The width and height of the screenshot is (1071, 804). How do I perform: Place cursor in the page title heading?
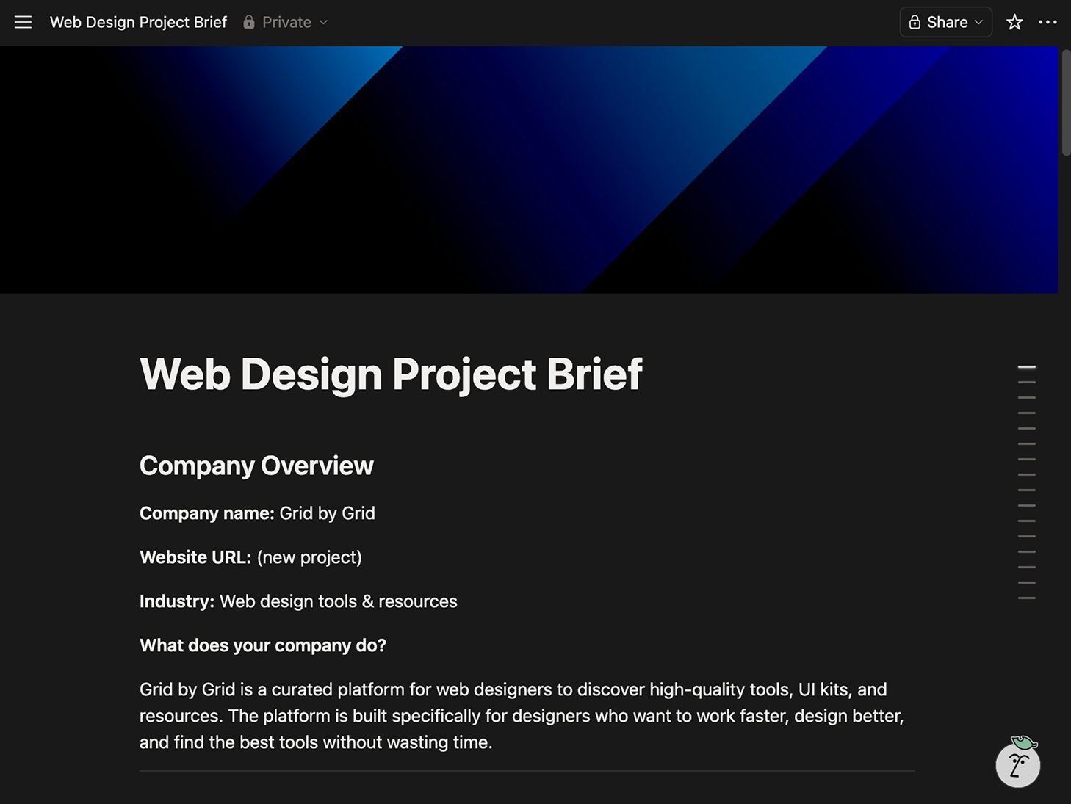[x=391, y=374]
